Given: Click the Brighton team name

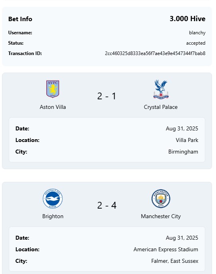Looking at the screenshot, I should click(x=53, y=216).
